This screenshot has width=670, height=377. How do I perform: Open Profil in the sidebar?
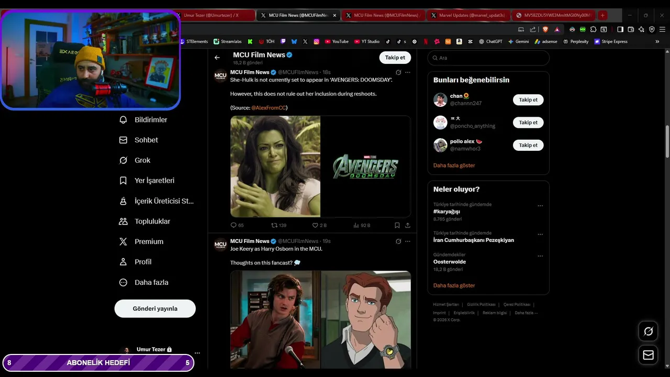[135, 262]
